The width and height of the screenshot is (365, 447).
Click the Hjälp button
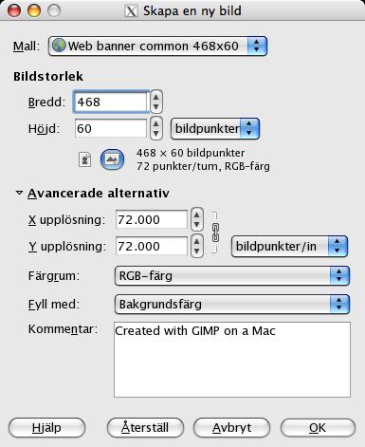(x=46, y=428)
